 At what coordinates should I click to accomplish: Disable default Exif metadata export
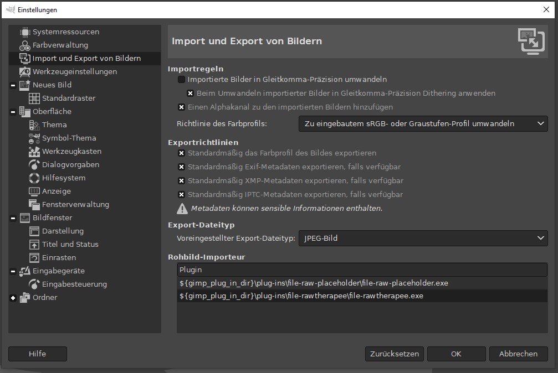coord(181,167)
